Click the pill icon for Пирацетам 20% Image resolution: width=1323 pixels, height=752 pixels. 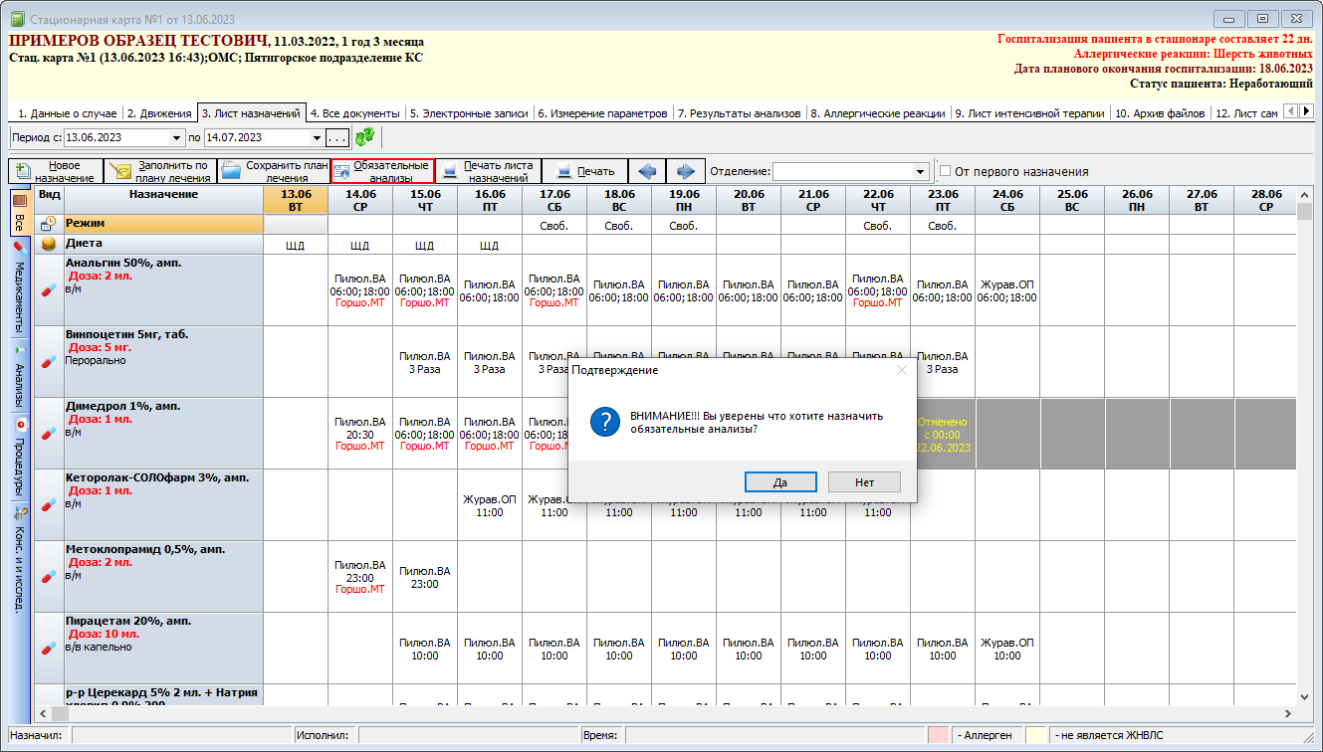(49, 648)
